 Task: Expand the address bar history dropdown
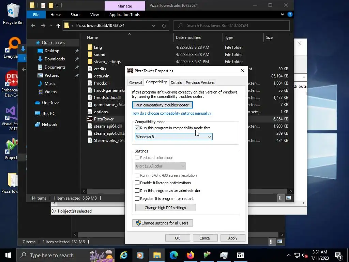point(154,26)
